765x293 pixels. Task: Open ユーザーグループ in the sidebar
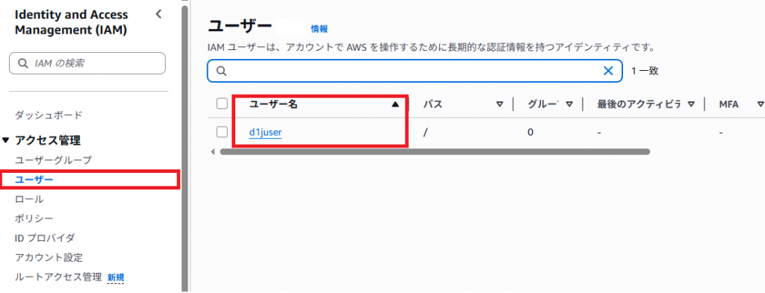tap(53, 160)
